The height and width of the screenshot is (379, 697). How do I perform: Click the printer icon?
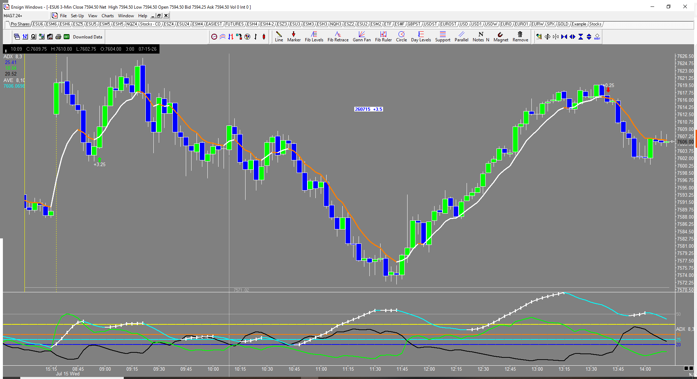pyautogui.click(x=58, y=37)
